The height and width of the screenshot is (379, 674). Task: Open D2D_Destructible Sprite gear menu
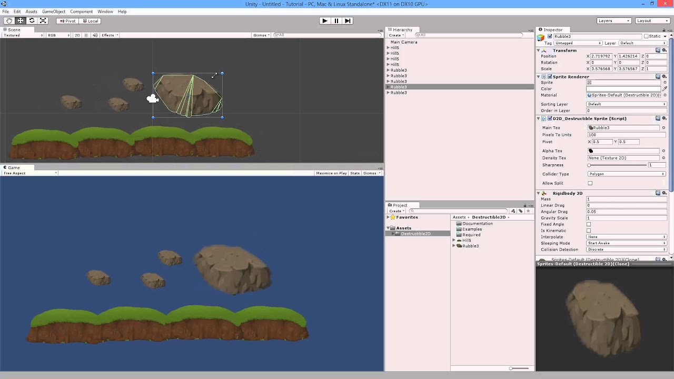click(665, 118)
